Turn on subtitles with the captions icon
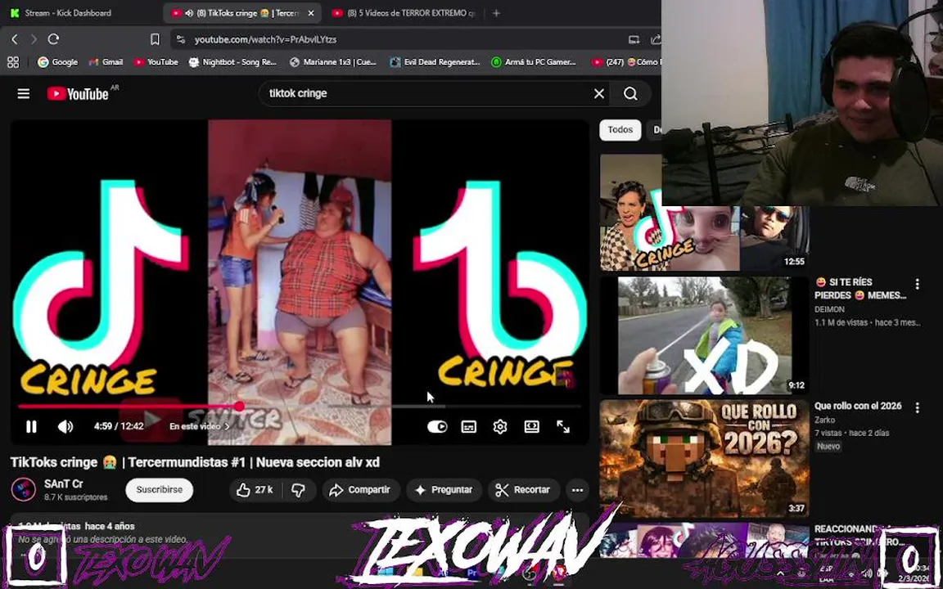 coord(468,427)
